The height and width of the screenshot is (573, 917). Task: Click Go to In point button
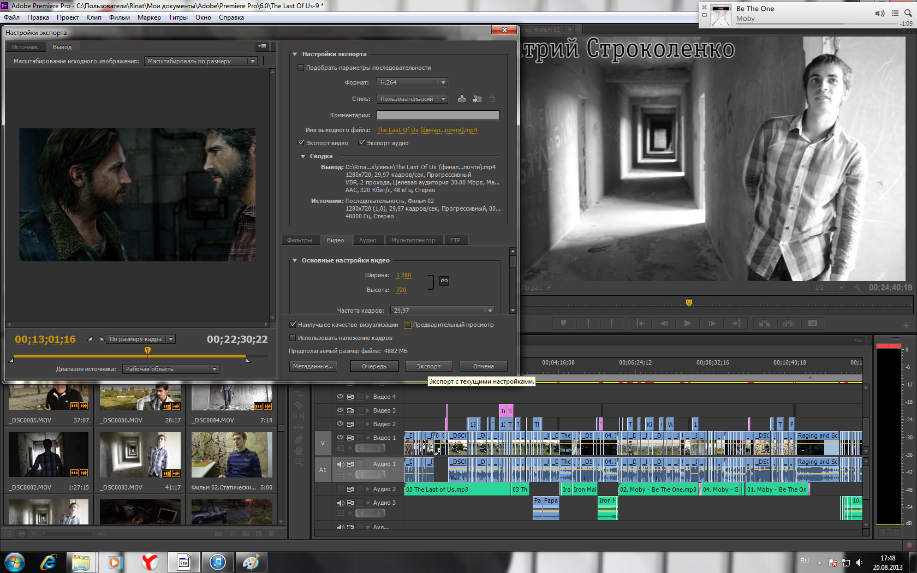[x=640, y=323]
